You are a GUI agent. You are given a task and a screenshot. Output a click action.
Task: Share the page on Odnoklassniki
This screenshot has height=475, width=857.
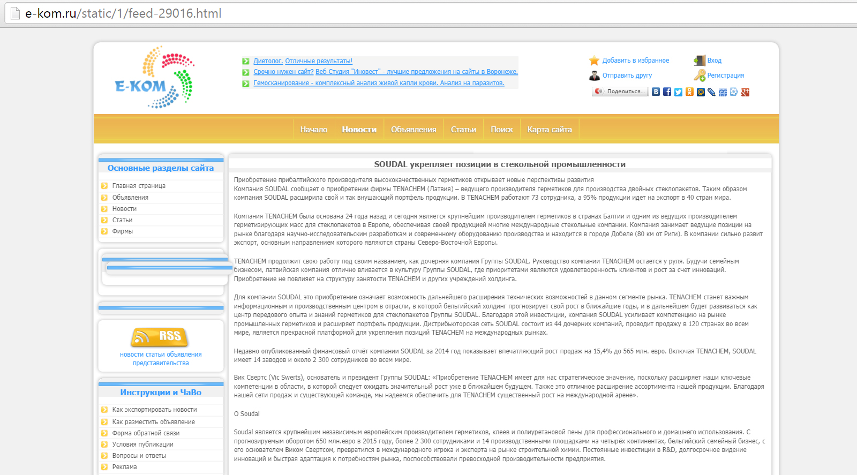pos(689,92)
